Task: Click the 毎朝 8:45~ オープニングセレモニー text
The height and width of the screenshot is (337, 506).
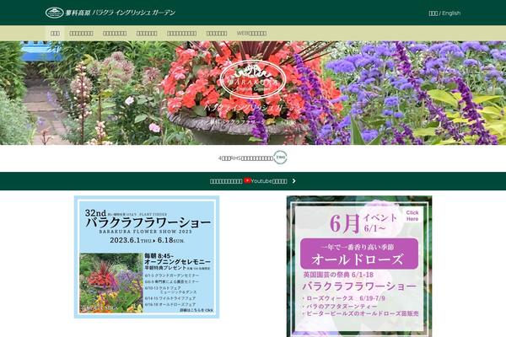Action: (x=177, y=259)
